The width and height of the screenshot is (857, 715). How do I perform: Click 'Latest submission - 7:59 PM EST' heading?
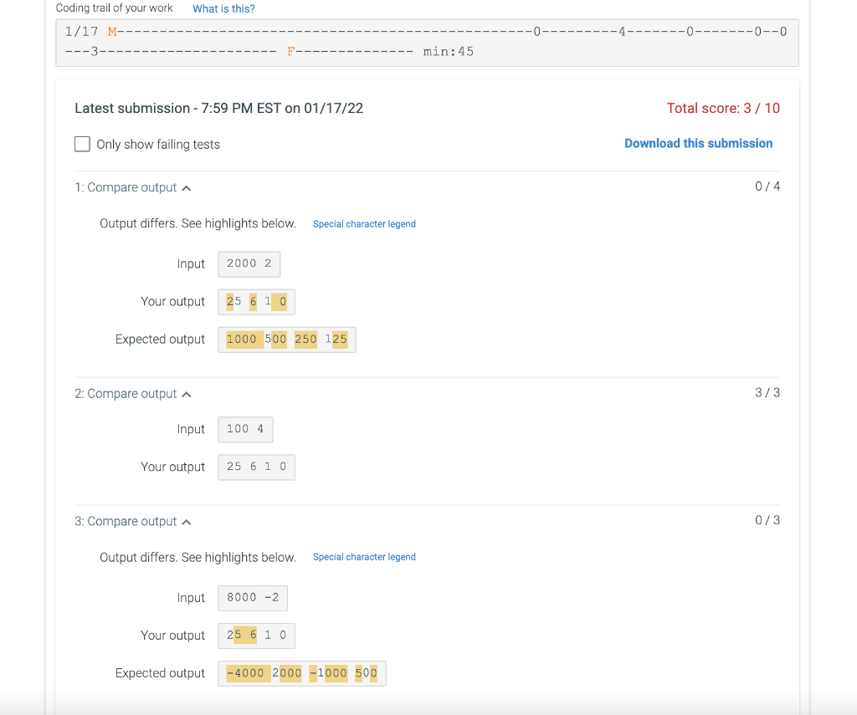[218, 108]
